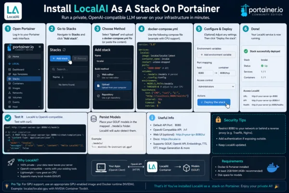289x193 pixels.
Task: Click the Networks icon in the sidebar
Action: click(x=10, y=93)
